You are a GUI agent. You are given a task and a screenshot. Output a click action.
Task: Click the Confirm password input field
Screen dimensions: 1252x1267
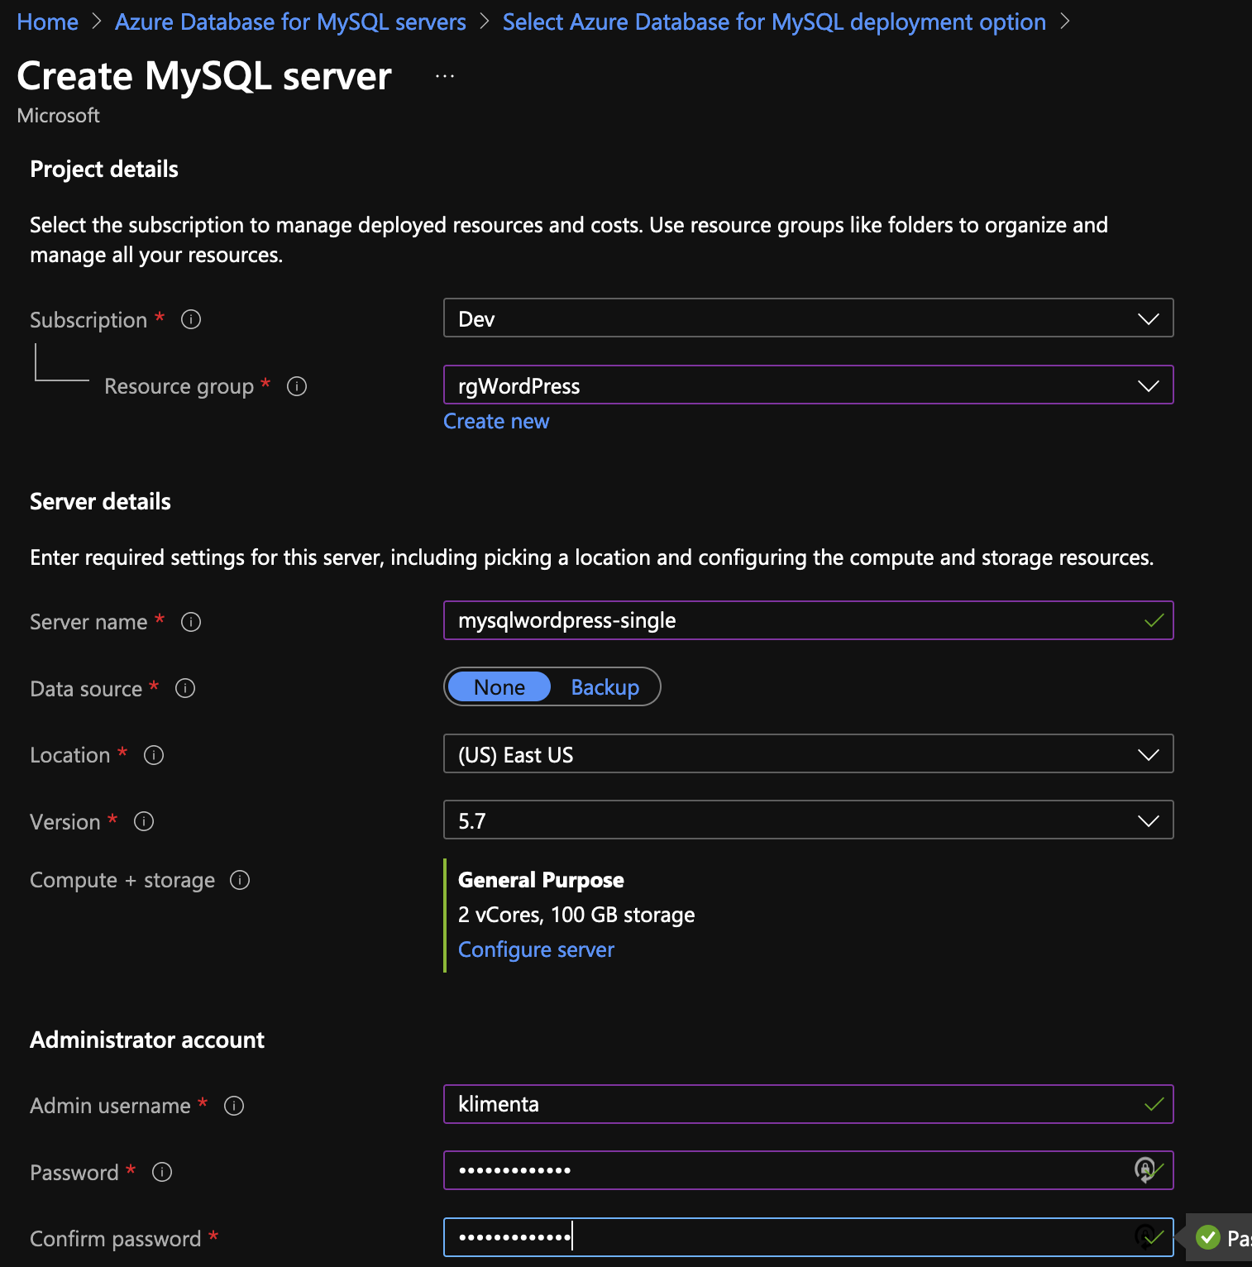pos(809,1237)
